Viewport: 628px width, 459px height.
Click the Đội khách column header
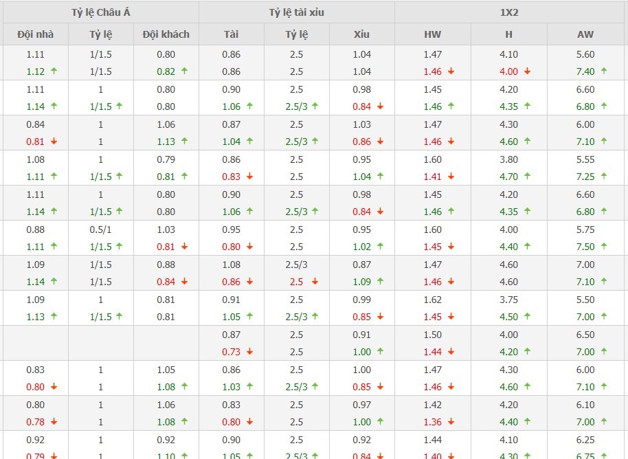coord(166,34)
